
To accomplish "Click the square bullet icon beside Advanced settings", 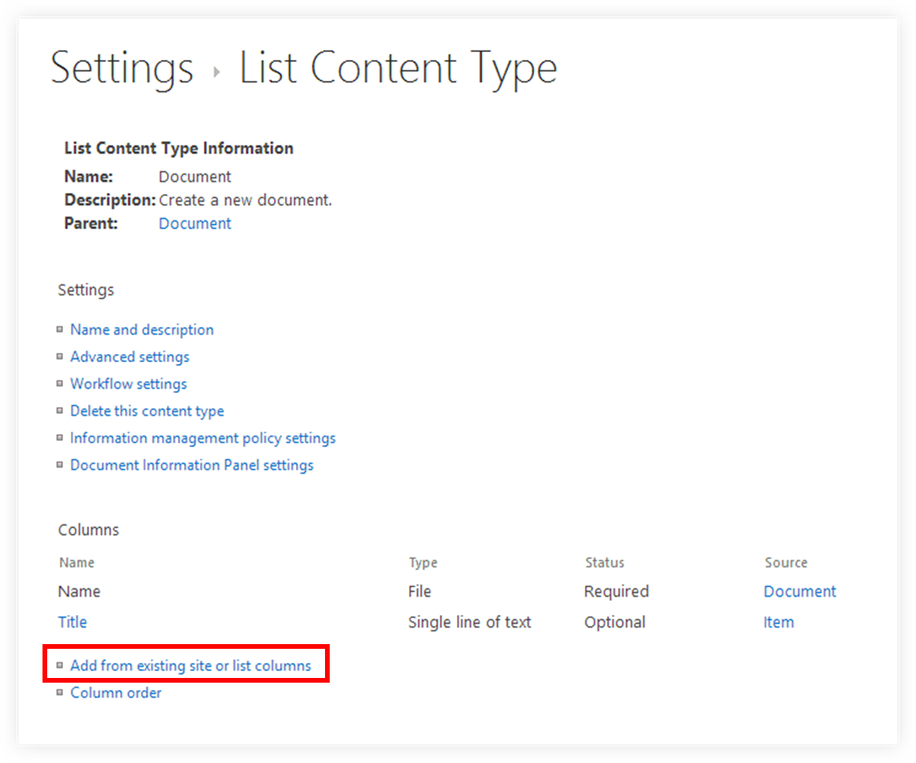I will pos(61,357).
